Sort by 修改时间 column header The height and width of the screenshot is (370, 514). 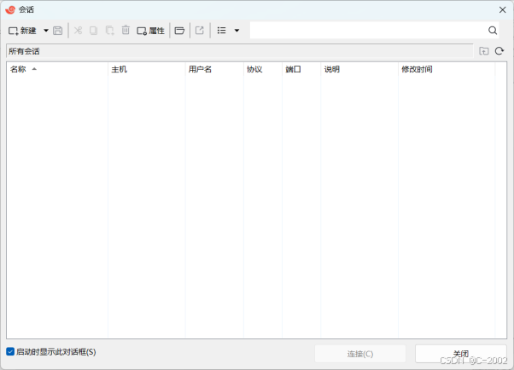pyautogui.click(x=447, y=69)
